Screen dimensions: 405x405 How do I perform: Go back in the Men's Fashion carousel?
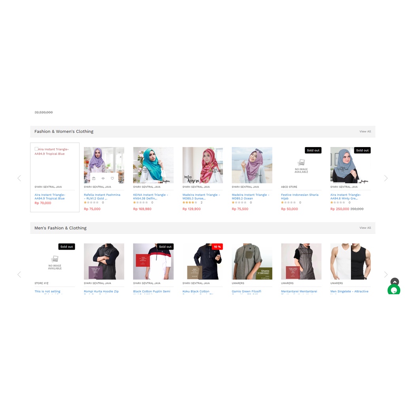coord(19,274)
